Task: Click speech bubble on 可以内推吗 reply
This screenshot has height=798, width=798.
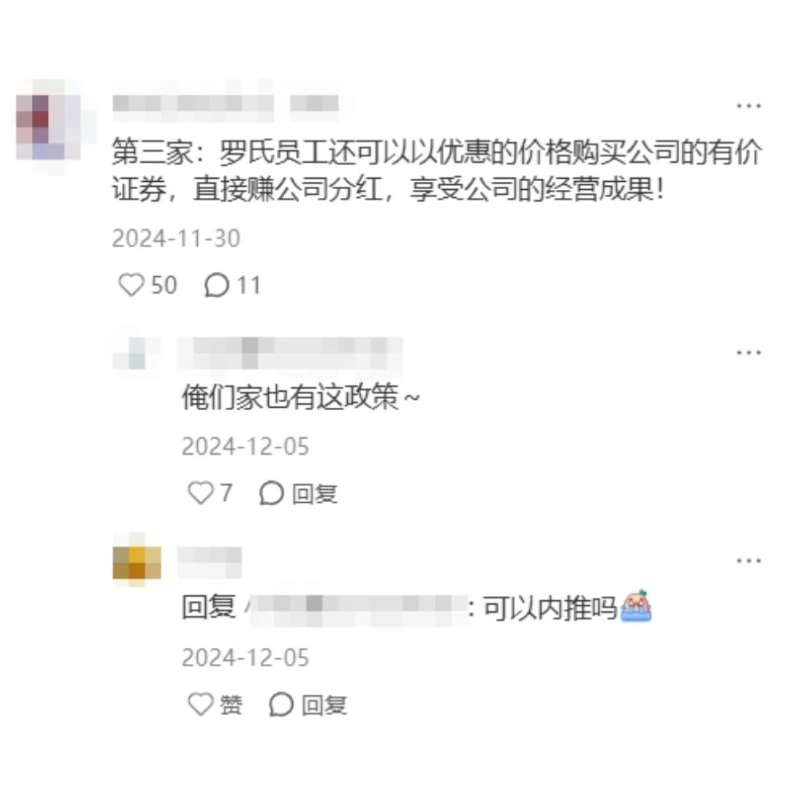Action: tap(281, 705)
